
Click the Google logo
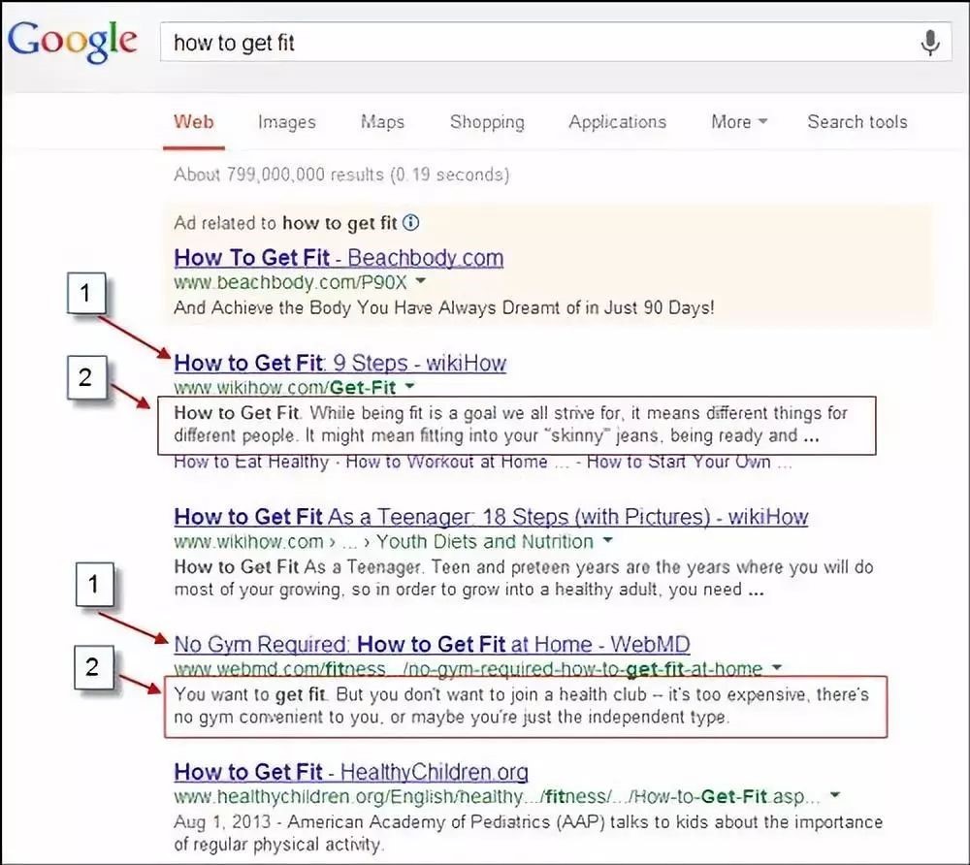(73, 41)
